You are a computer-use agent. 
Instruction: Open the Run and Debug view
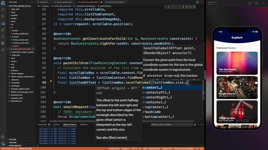point(3,23)
